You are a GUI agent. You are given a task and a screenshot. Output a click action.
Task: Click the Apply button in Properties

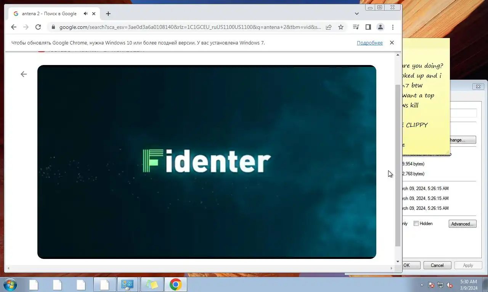(x=468, y=265)
